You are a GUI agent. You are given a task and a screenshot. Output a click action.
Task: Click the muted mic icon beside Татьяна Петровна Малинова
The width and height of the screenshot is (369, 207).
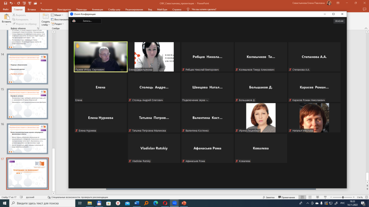(130, 131)
